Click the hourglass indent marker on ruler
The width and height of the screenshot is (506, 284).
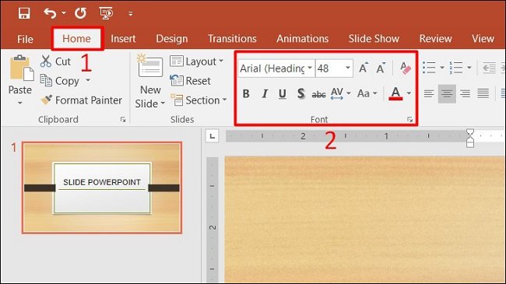click(470, 138)
